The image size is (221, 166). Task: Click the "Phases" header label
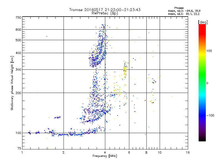coord(179,8)
